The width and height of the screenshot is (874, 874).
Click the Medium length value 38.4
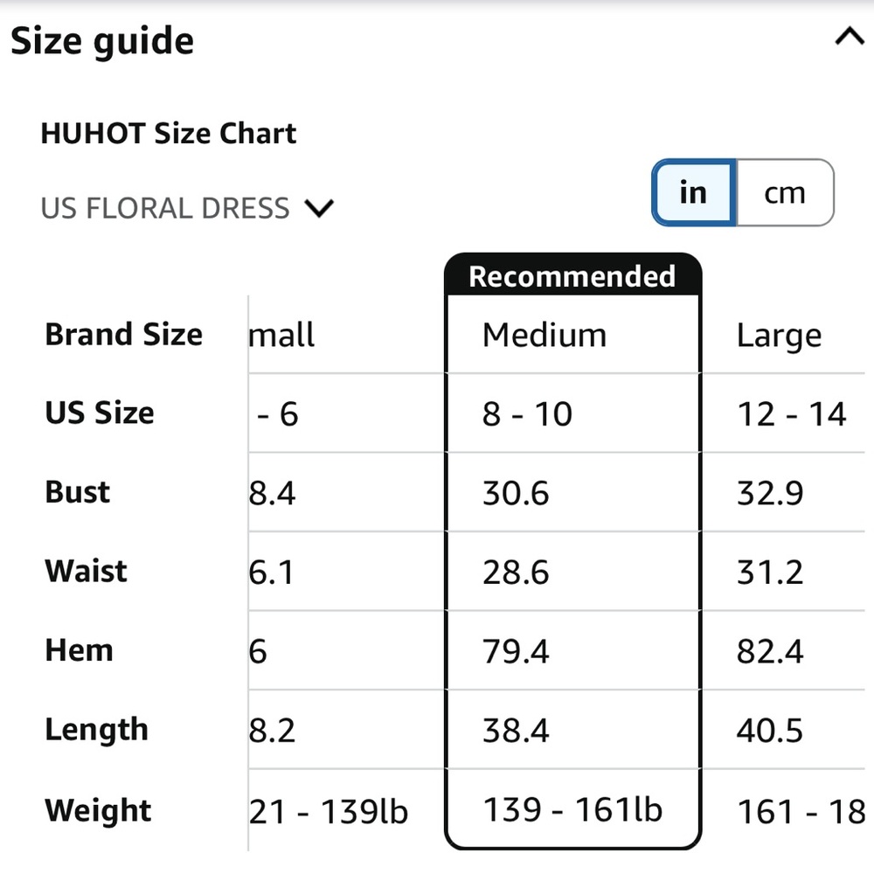pyautogui.click(x=516, y=730)
